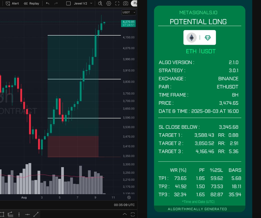Click Target 1 value 3,588.43

tap(204, 135)
